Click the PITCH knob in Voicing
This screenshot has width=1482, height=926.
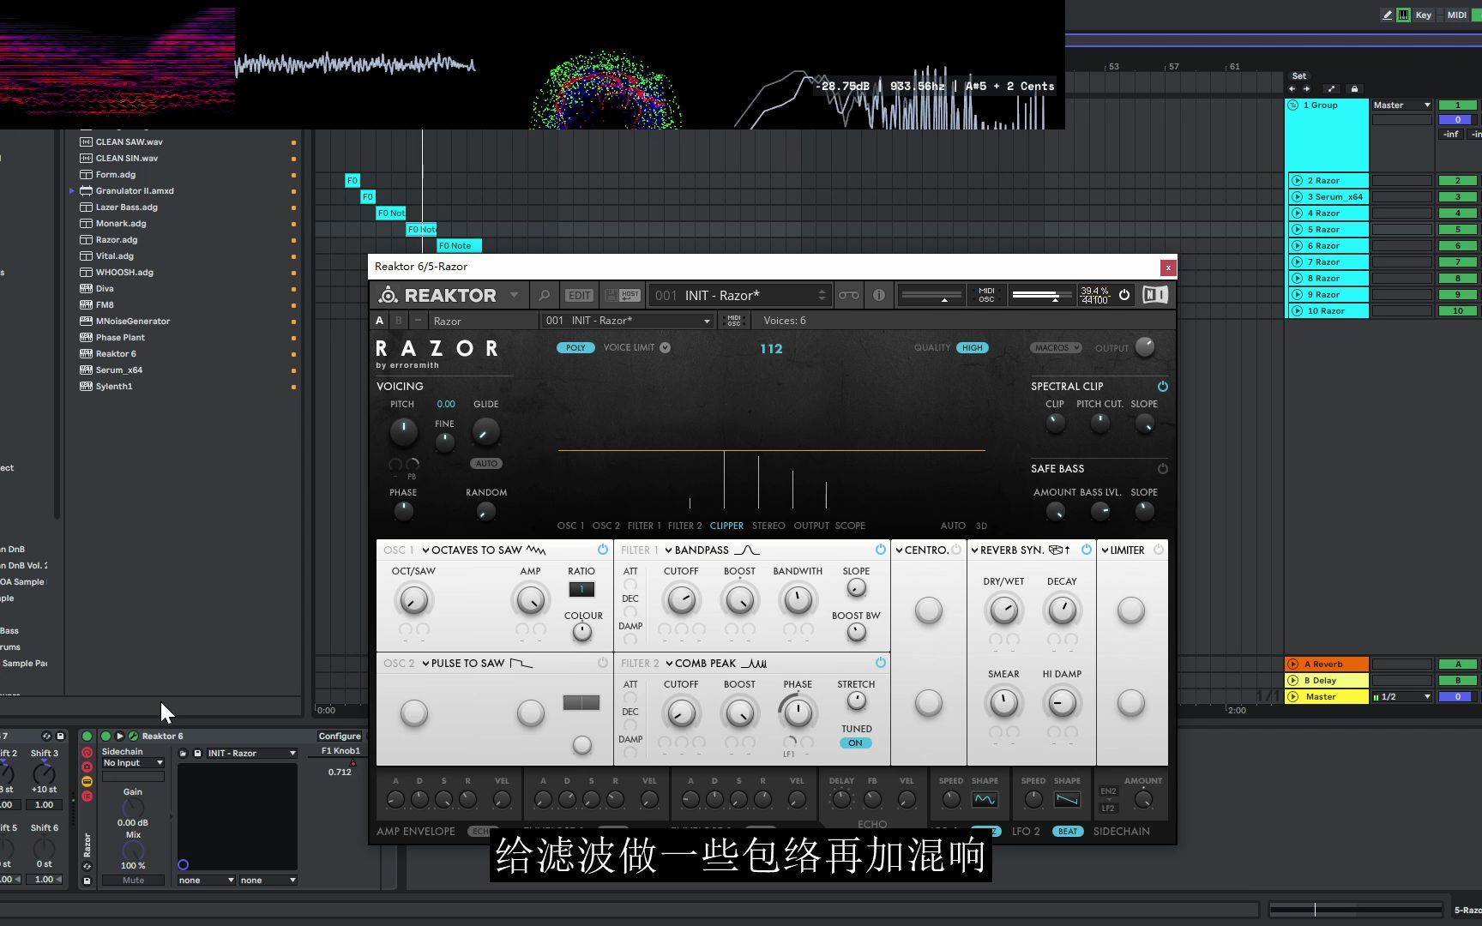(403, 431)
